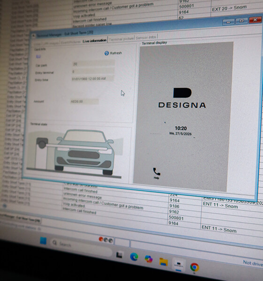Click Voip activated in the top rows

coord(84,16)
